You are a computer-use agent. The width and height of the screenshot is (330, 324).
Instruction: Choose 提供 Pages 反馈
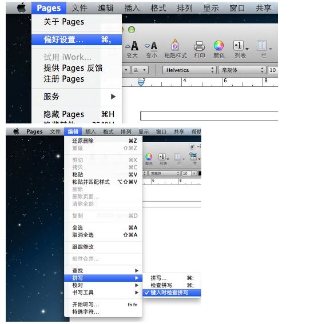(77, 68)
